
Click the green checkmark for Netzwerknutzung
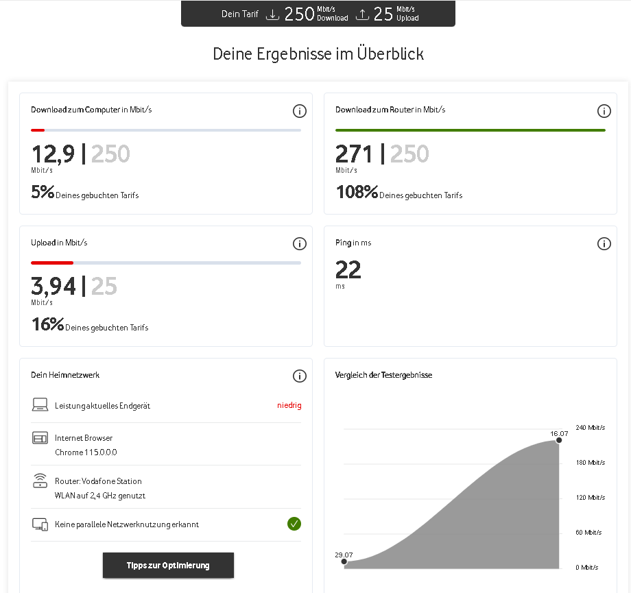coord(294,524)
